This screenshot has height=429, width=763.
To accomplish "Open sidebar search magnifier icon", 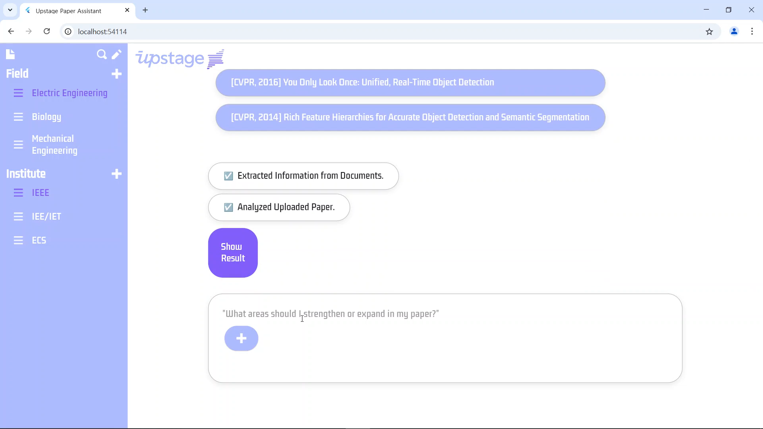I will pyautogui.click(x=102, y=54).
